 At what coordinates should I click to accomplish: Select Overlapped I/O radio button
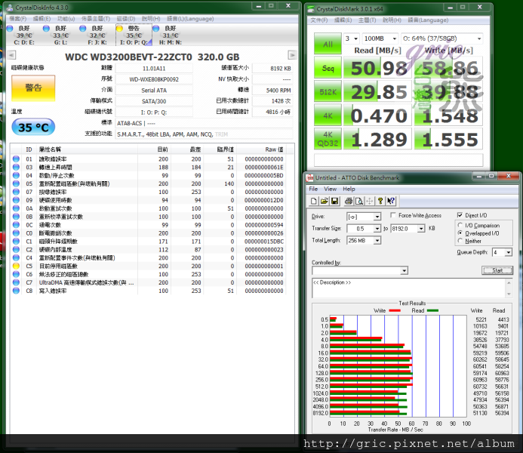(x=460, y=233)
